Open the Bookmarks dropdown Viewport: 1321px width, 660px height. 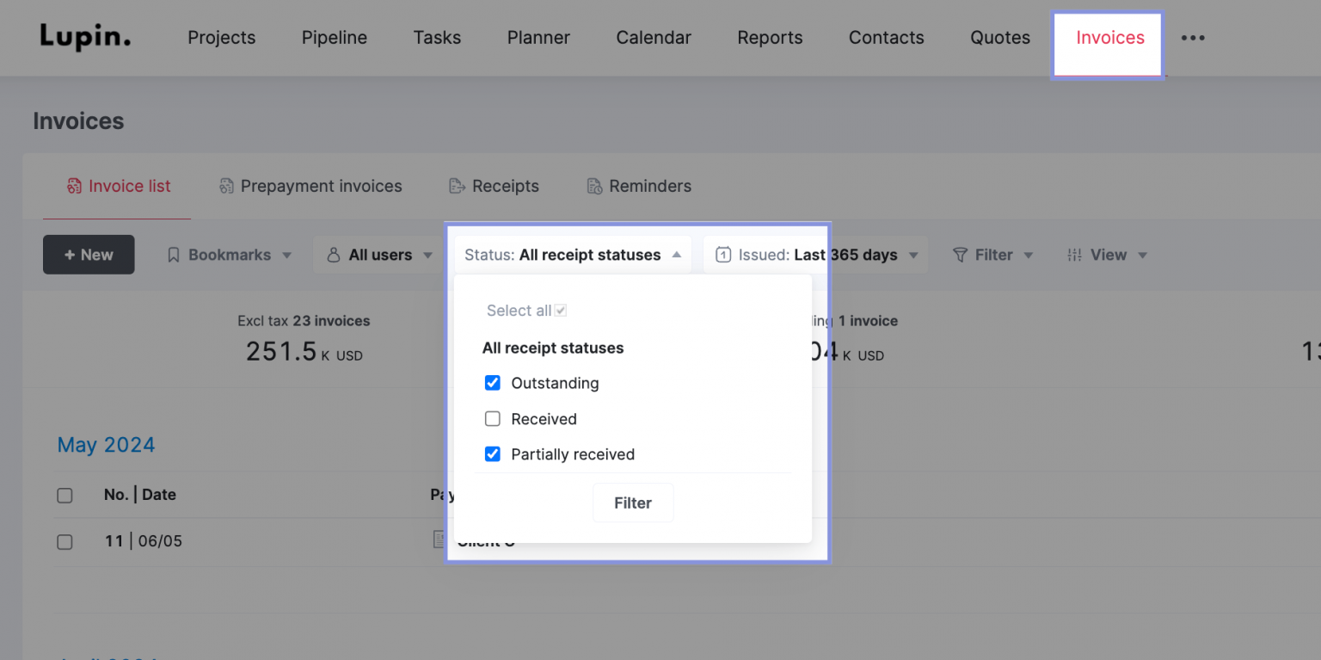(x=228, y=255)
